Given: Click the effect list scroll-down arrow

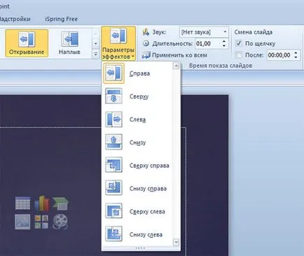Looking at the screenshot, I should coord(177,243).
